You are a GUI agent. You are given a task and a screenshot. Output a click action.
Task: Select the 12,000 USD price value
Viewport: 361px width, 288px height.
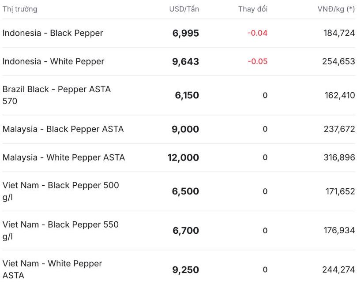tap(183, 157)
